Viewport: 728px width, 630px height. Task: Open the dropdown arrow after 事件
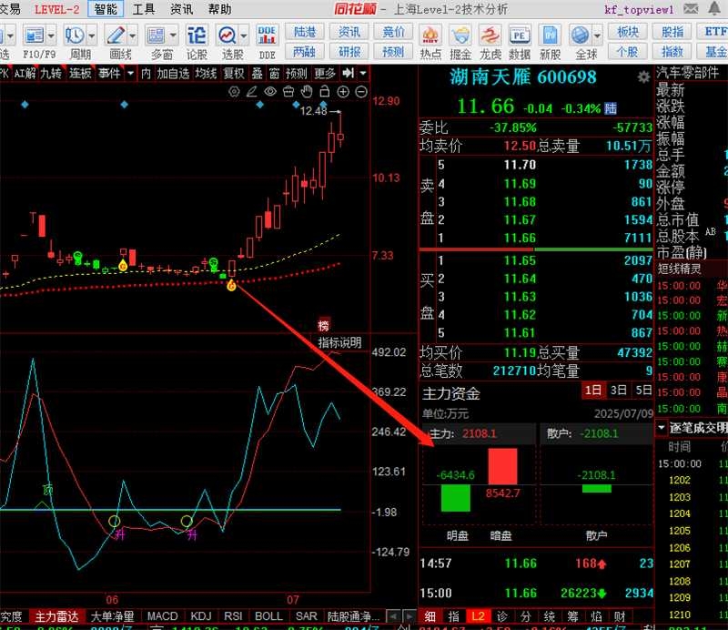(x=131, y=73)
